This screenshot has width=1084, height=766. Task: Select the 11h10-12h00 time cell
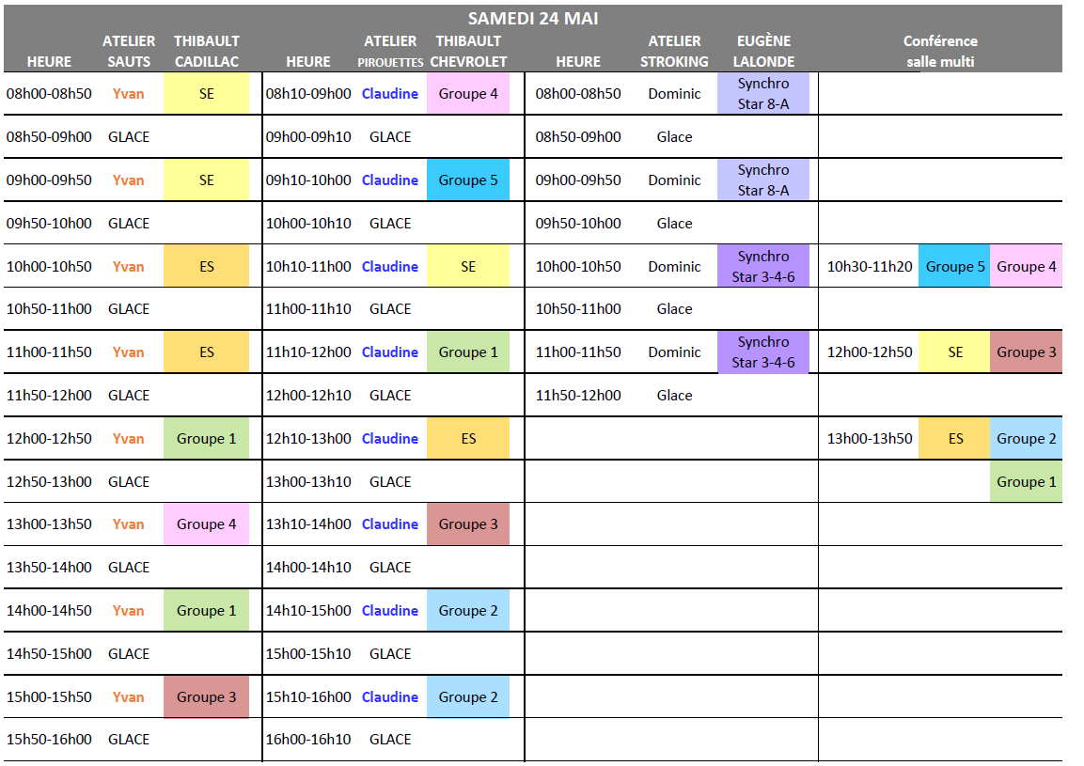[308, 352]
